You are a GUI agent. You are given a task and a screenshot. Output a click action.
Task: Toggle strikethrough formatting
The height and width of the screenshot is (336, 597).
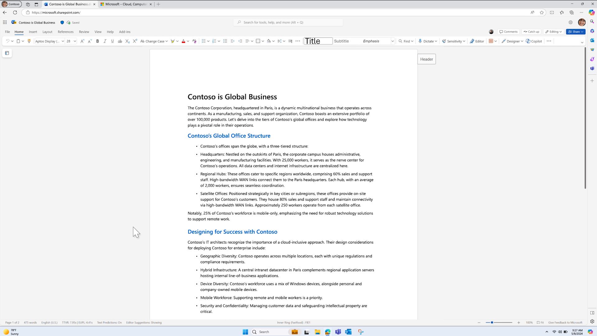tap(120, 41)
